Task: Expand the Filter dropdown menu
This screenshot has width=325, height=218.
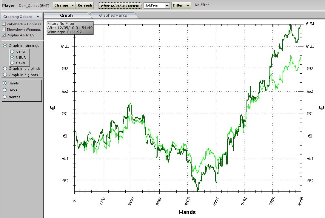Action: [x=188, y=5]
